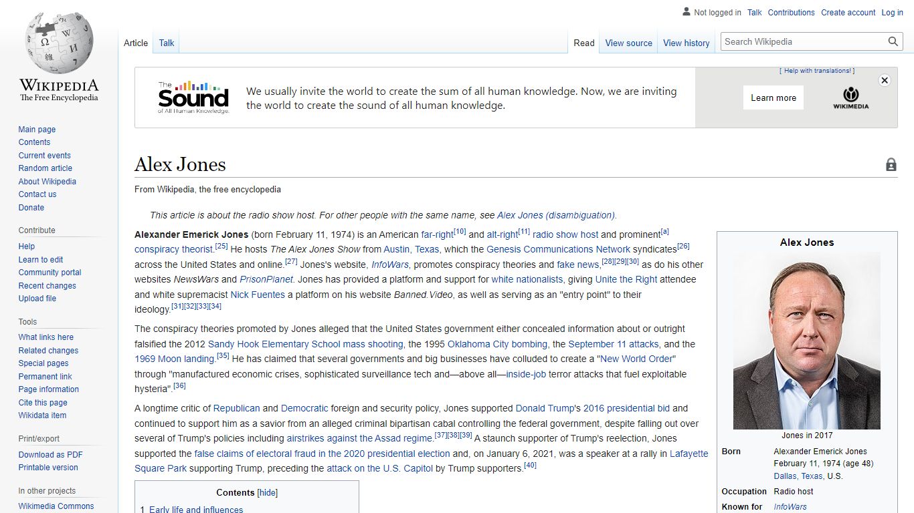Viewport: 914px width, 513px height.
Task: Click Donate in sidebar
Action: click(x=31, y=208)
